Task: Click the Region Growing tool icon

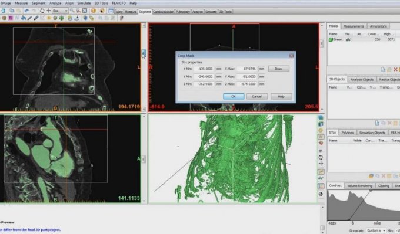Action: point(24,18)
